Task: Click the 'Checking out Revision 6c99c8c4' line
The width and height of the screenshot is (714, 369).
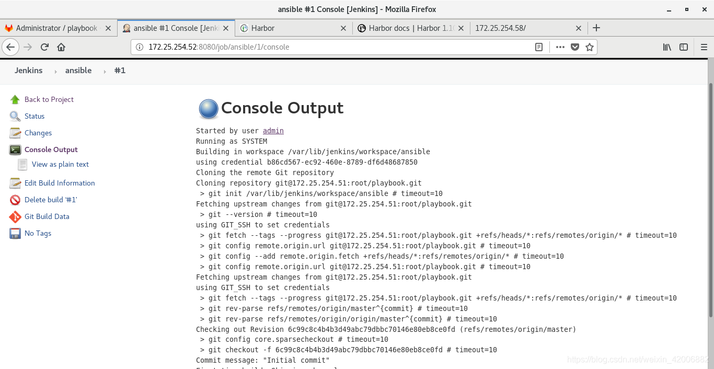Action: pyautogui.click(x=386, y=329)
